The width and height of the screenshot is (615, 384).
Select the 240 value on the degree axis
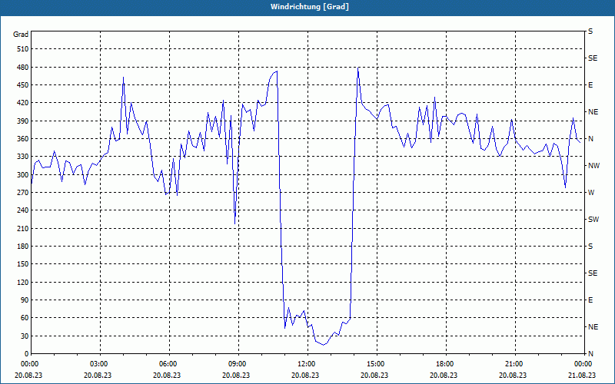[x=23, y=210]
